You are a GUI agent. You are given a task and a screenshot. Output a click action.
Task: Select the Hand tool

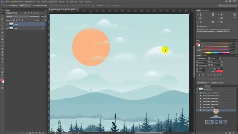point(2,72)
